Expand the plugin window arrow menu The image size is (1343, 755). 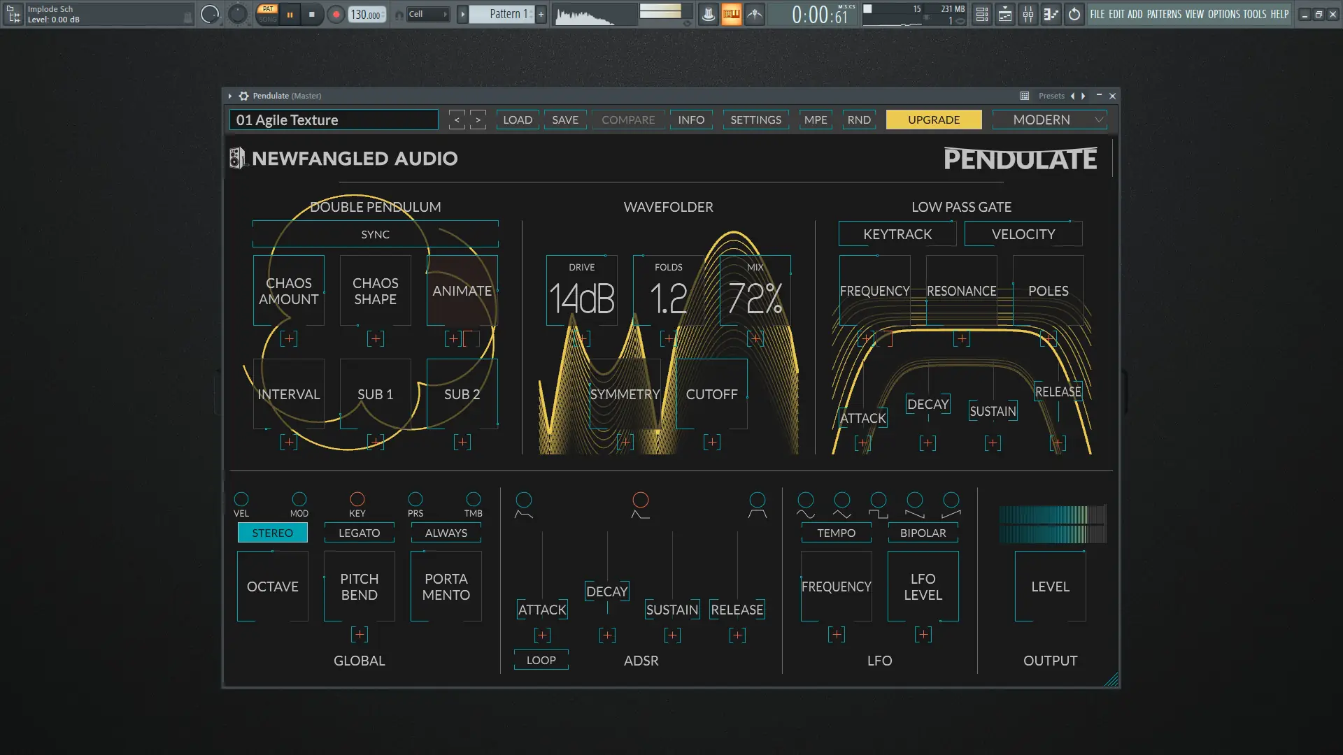pos(230,96)
